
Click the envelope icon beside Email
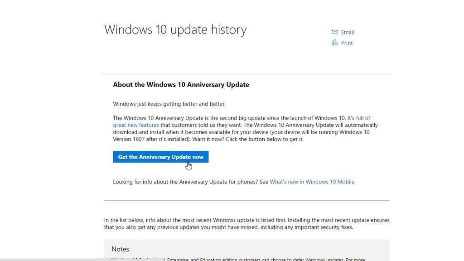(335, 32)
